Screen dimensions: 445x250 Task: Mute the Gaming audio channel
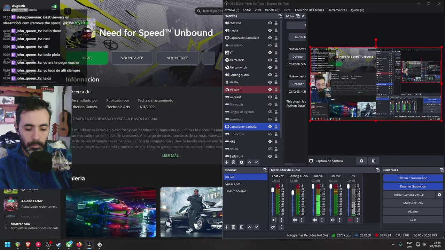[x=295, y=220]
